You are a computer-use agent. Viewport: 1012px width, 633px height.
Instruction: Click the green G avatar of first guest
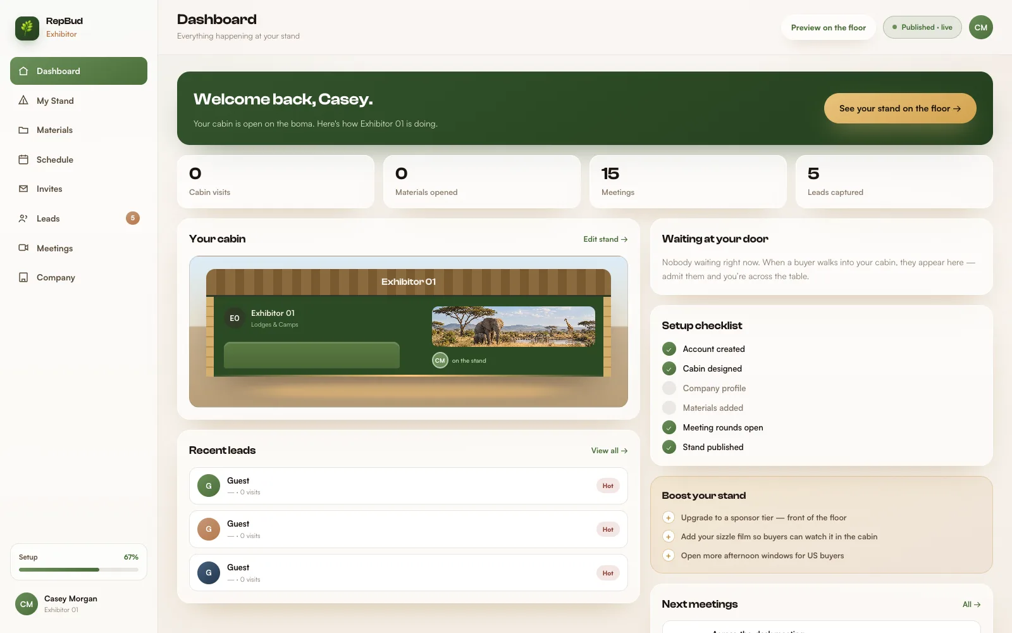[x=209, y=486]
